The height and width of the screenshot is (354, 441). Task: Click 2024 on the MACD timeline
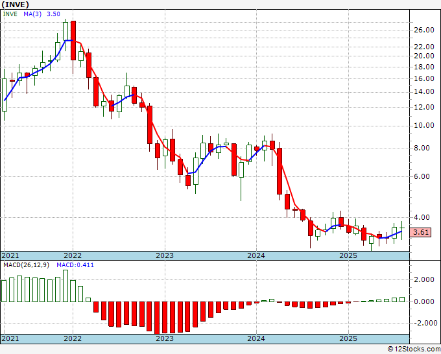[x=256, y=338]
